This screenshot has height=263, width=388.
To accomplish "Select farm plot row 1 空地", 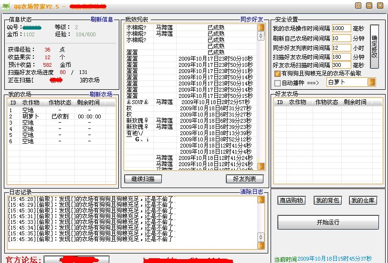I will coord(62,110).
